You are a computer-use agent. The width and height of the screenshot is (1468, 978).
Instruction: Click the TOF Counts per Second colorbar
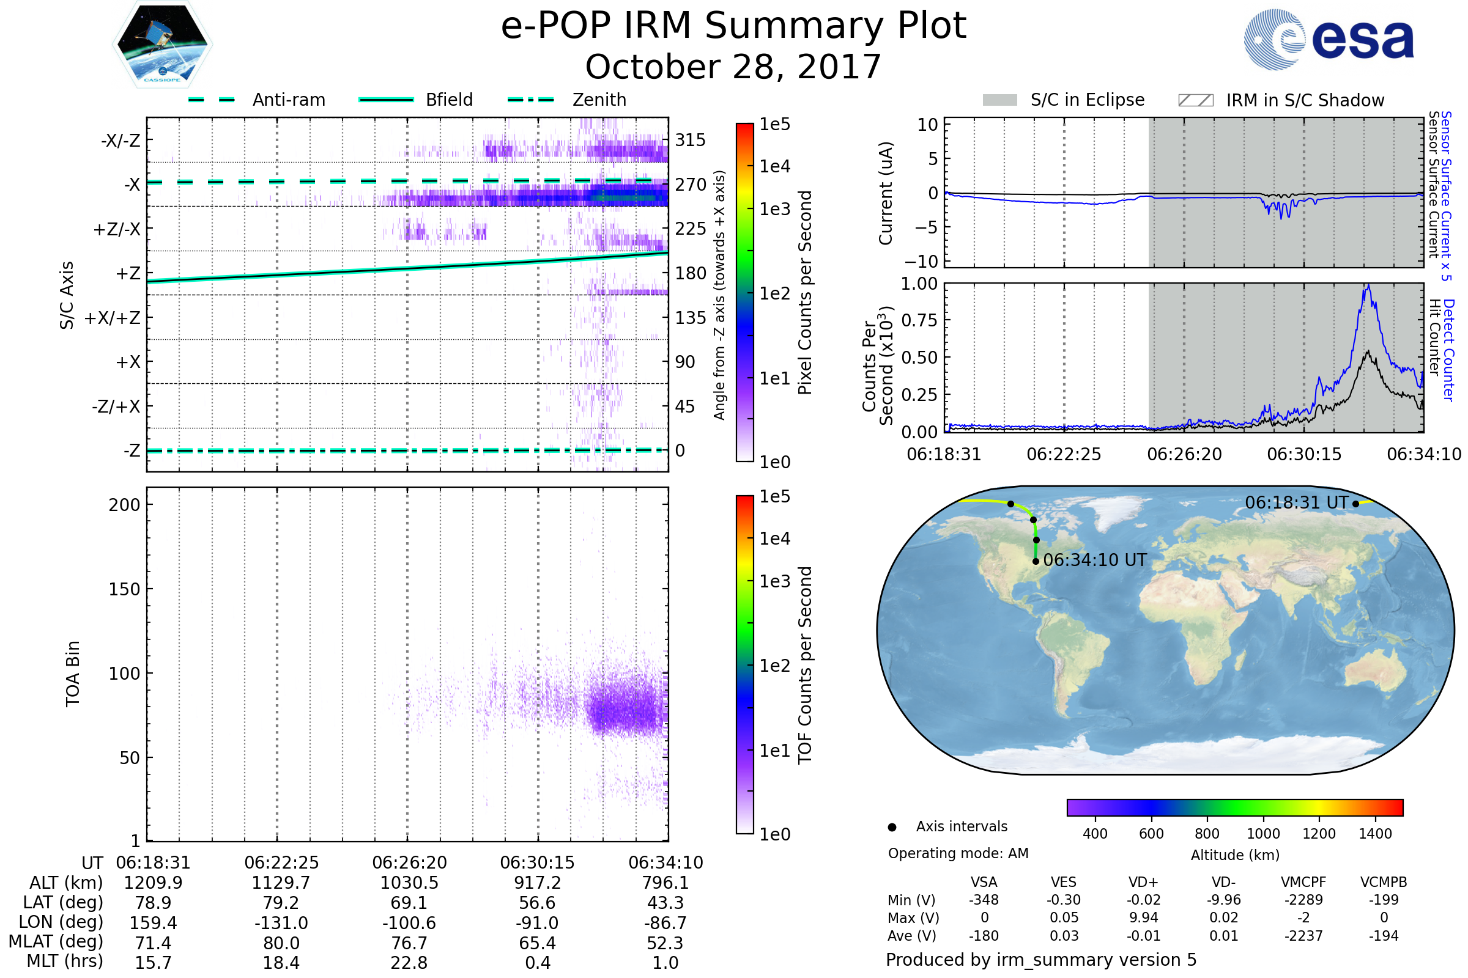[x=744, y=664]
